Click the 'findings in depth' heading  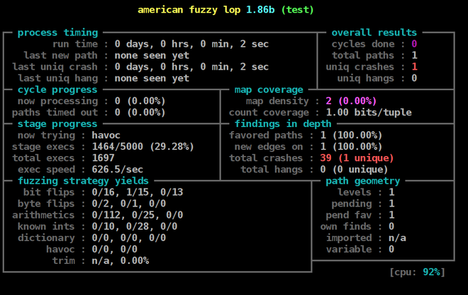[283, 124]
